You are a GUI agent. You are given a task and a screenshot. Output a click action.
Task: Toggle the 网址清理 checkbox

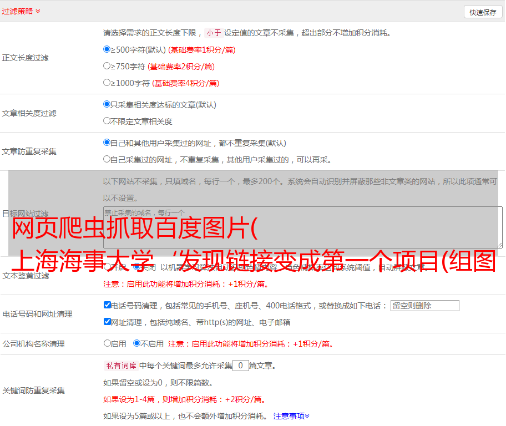coord(108,322)
